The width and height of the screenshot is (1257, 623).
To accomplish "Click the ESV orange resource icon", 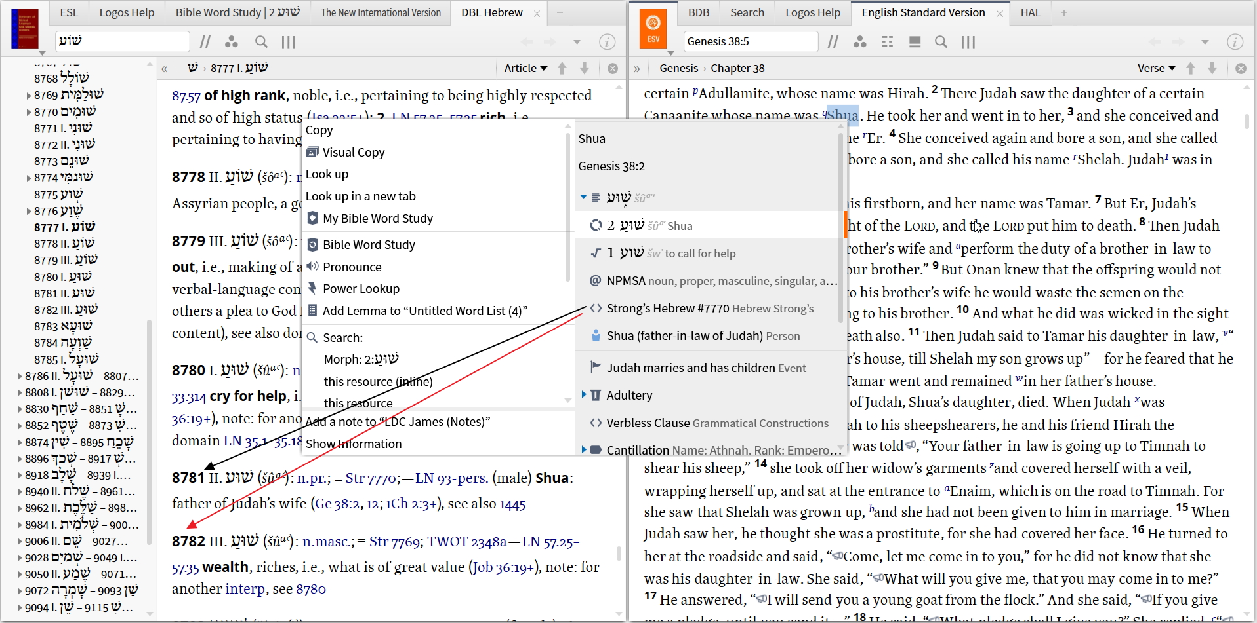I will pos(653,30).
